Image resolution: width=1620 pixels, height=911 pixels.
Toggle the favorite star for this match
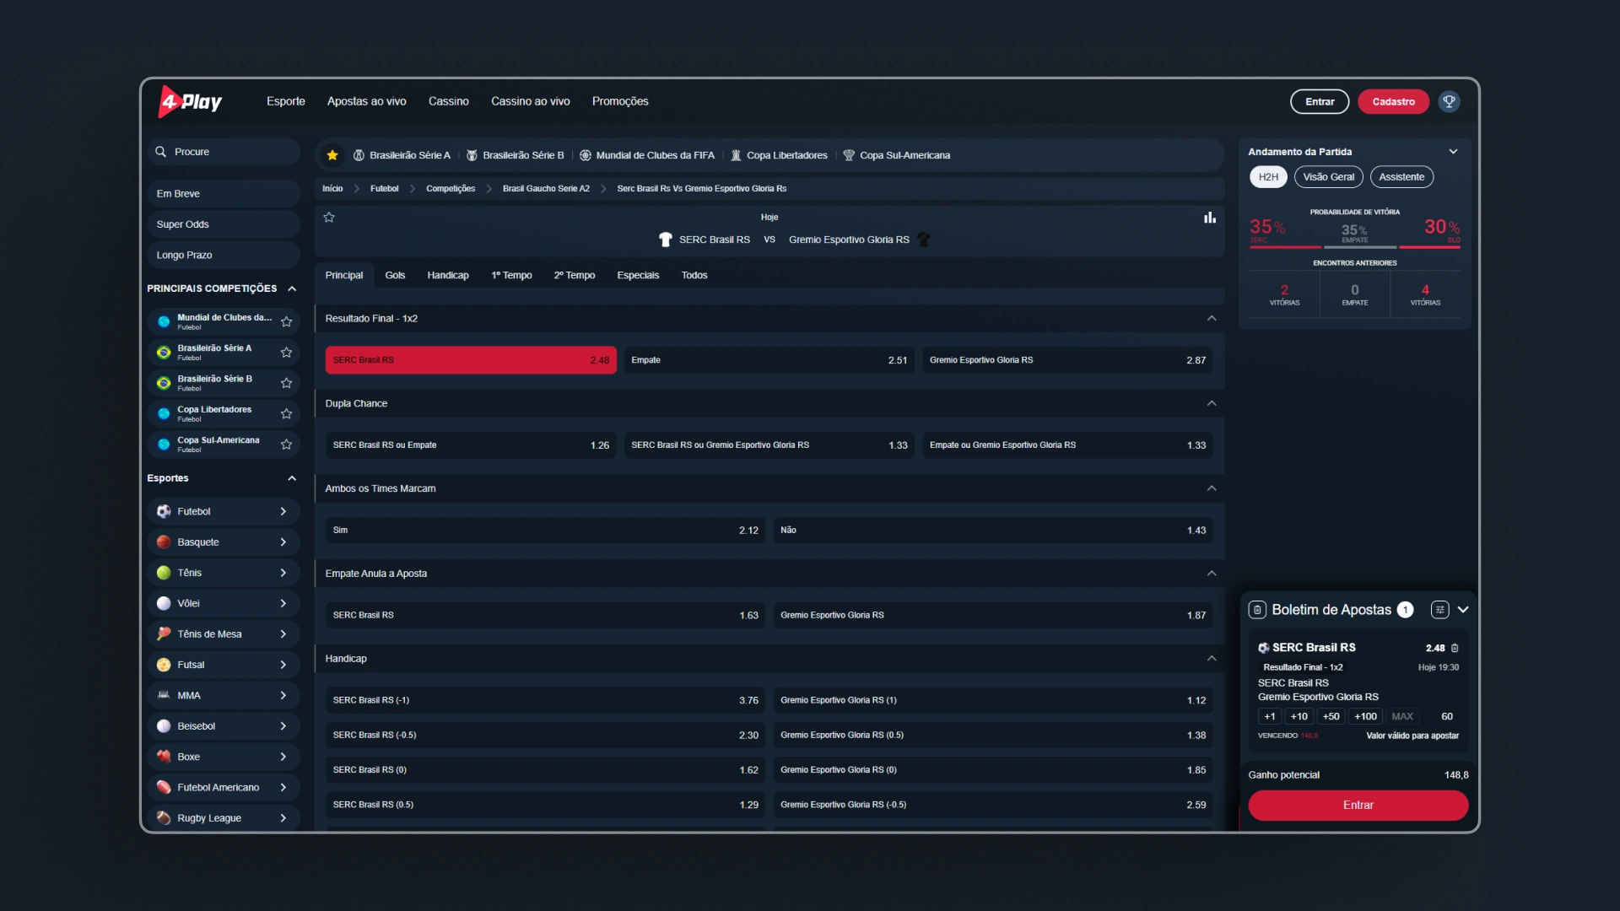point(329,218)
